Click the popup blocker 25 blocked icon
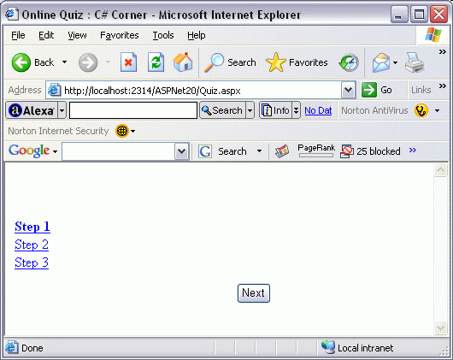453x360 pixels. [347, 151]
